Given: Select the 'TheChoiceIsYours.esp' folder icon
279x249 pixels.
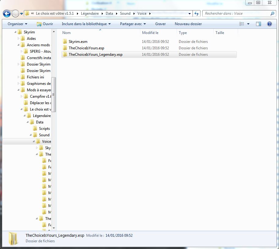Looking at the screenshot, I should point(65,48).
